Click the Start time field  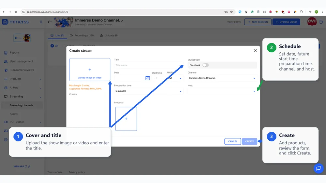tap(157, 78)
